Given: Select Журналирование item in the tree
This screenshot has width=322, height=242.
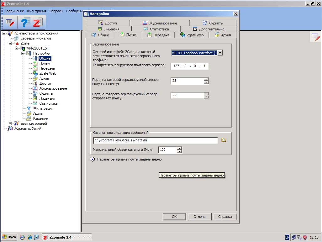Looking at the screenshot, I should [53, 88].
